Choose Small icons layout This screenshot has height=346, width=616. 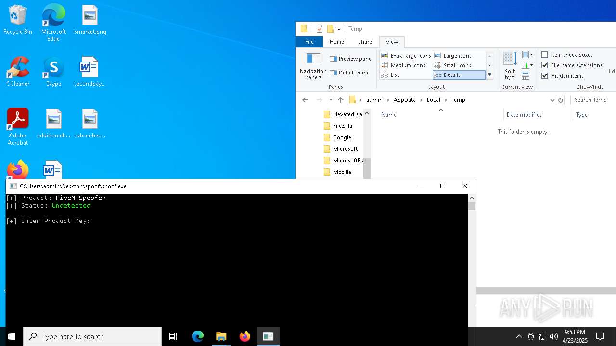pos(452,65)
